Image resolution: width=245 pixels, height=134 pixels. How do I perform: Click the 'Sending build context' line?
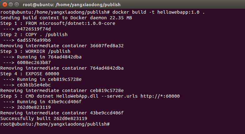[66, 18]
